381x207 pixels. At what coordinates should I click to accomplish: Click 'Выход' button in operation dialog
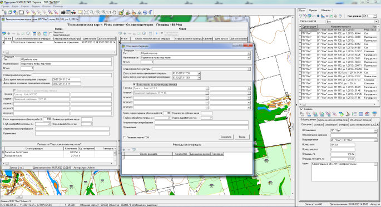coord(242,137)
